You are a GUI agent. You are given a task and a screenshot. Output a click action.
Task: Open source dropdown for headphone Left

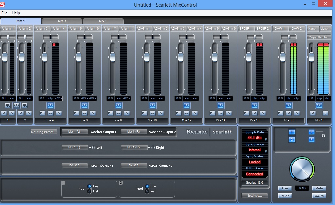(75, 147)
